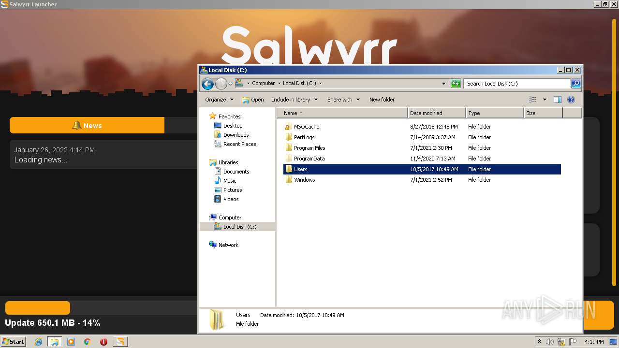Click Libraries in navigation pane

[228, 162]
